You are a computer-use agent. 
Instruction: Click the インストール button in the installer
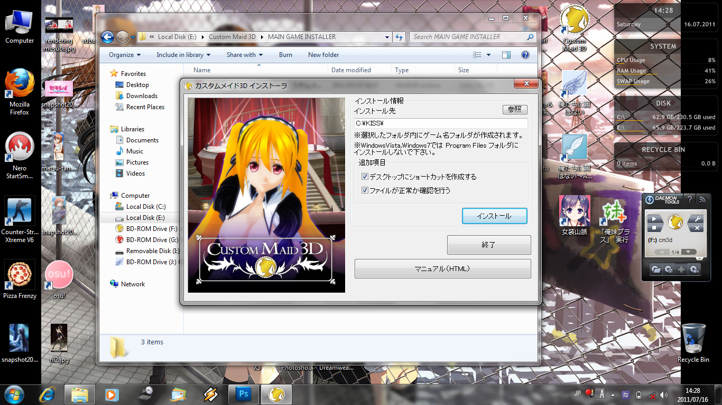(494, 216)
